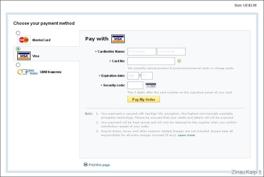Click Print this page link
The width and height of the screenshot is (264, 177).
point(99,165)
